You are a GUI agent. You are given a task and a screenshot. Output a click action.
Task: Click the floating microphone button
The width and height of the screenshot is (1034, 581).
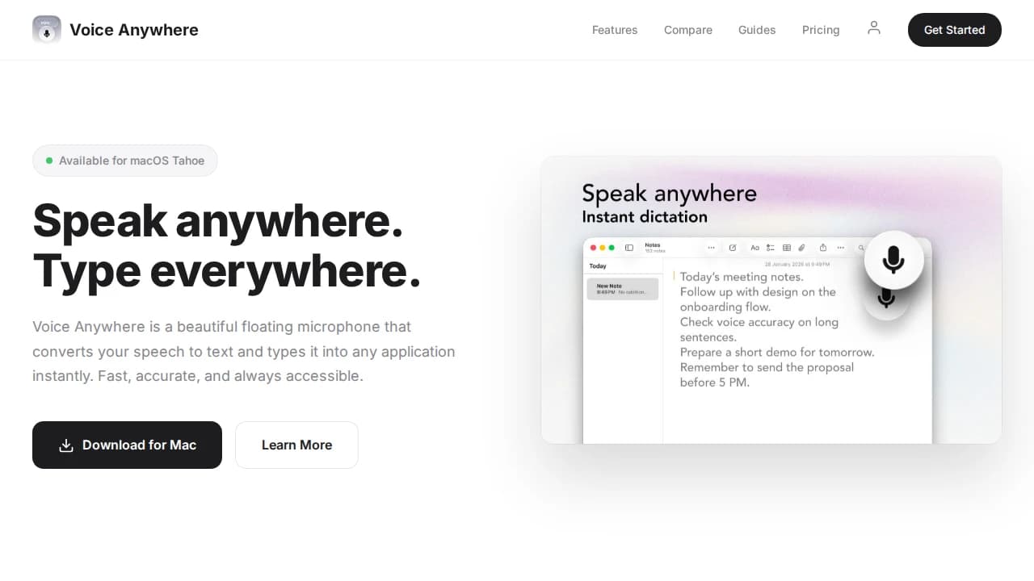pyautogui.click(x=893, y=260)
